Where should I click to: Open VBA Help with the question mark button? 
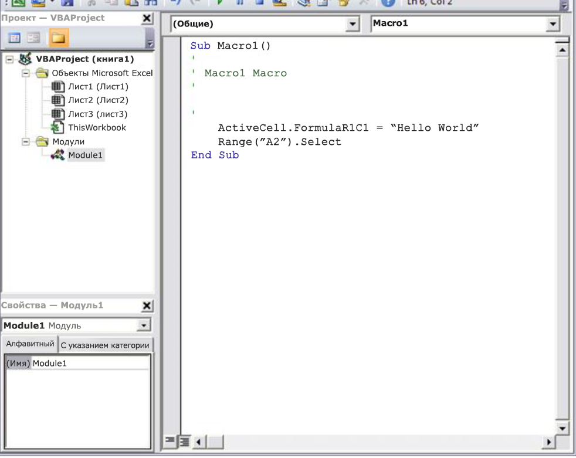388,4
